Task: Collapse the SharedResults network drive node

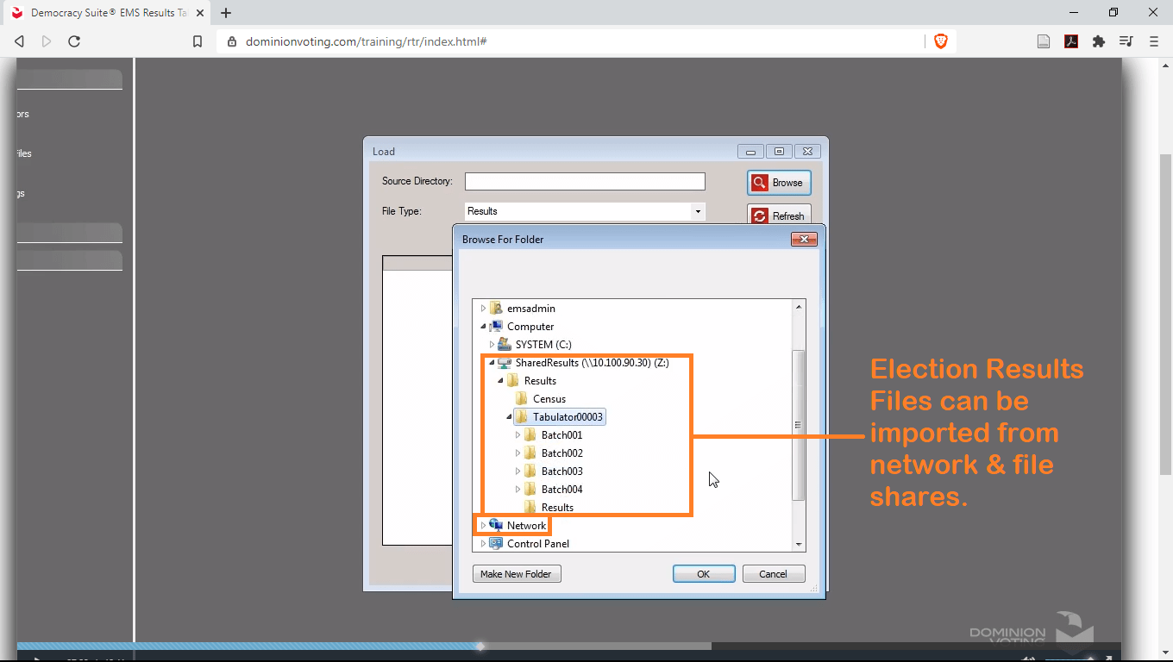Action: (492, 363)
